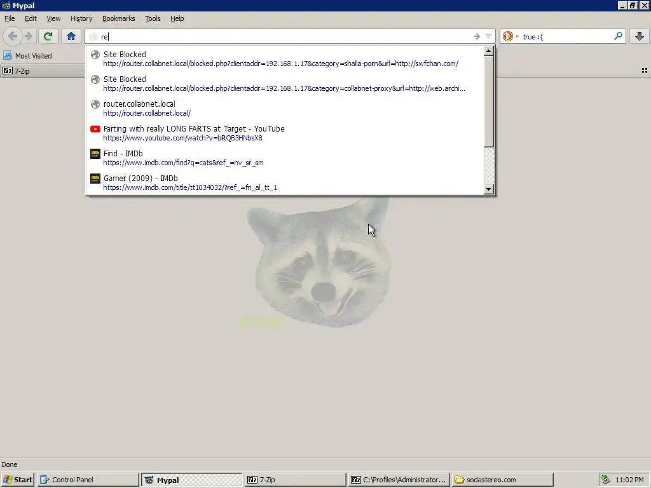This screenshot has height=488, width=651.
Task: Open the History menu
Action: (x=81, y=18)
